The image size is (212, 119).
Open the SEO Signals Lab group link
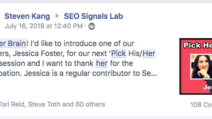tap(93, 16)
